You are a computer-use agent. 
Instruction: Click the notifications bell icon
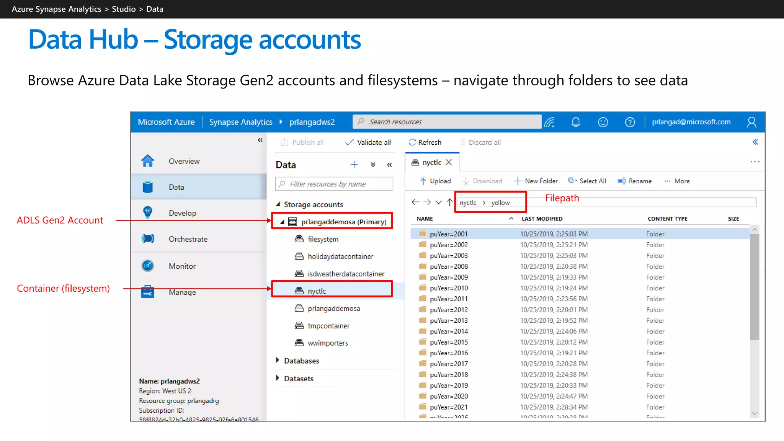pos(576,122)
